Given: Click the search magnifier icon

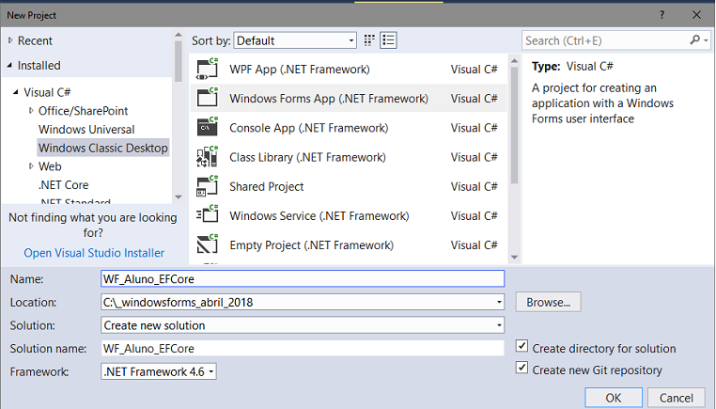Looking at the screenshot, I should 695,40.
